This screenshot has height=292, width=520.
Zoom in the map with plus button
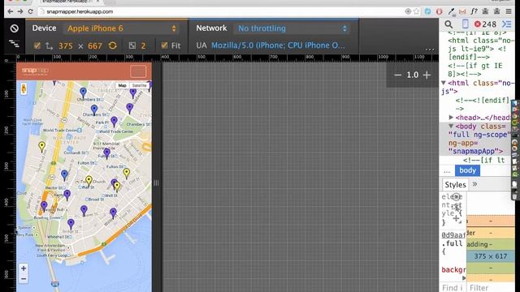click(24, 268)
